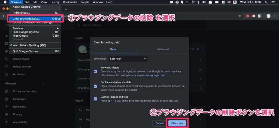The width and height of the screenshot is (279, 128).
Task: Open the Chrome profile avatar
Action: coord(268,16)
